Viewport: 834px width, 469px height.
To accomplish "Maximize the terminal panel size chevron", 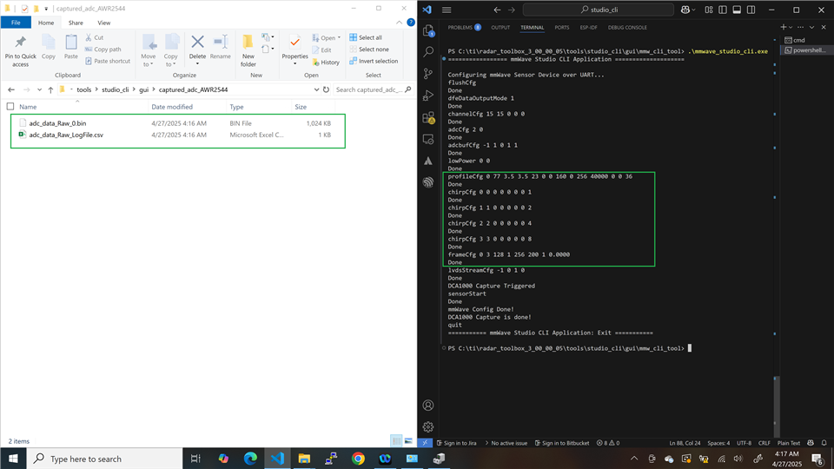I will click(811, 27).
